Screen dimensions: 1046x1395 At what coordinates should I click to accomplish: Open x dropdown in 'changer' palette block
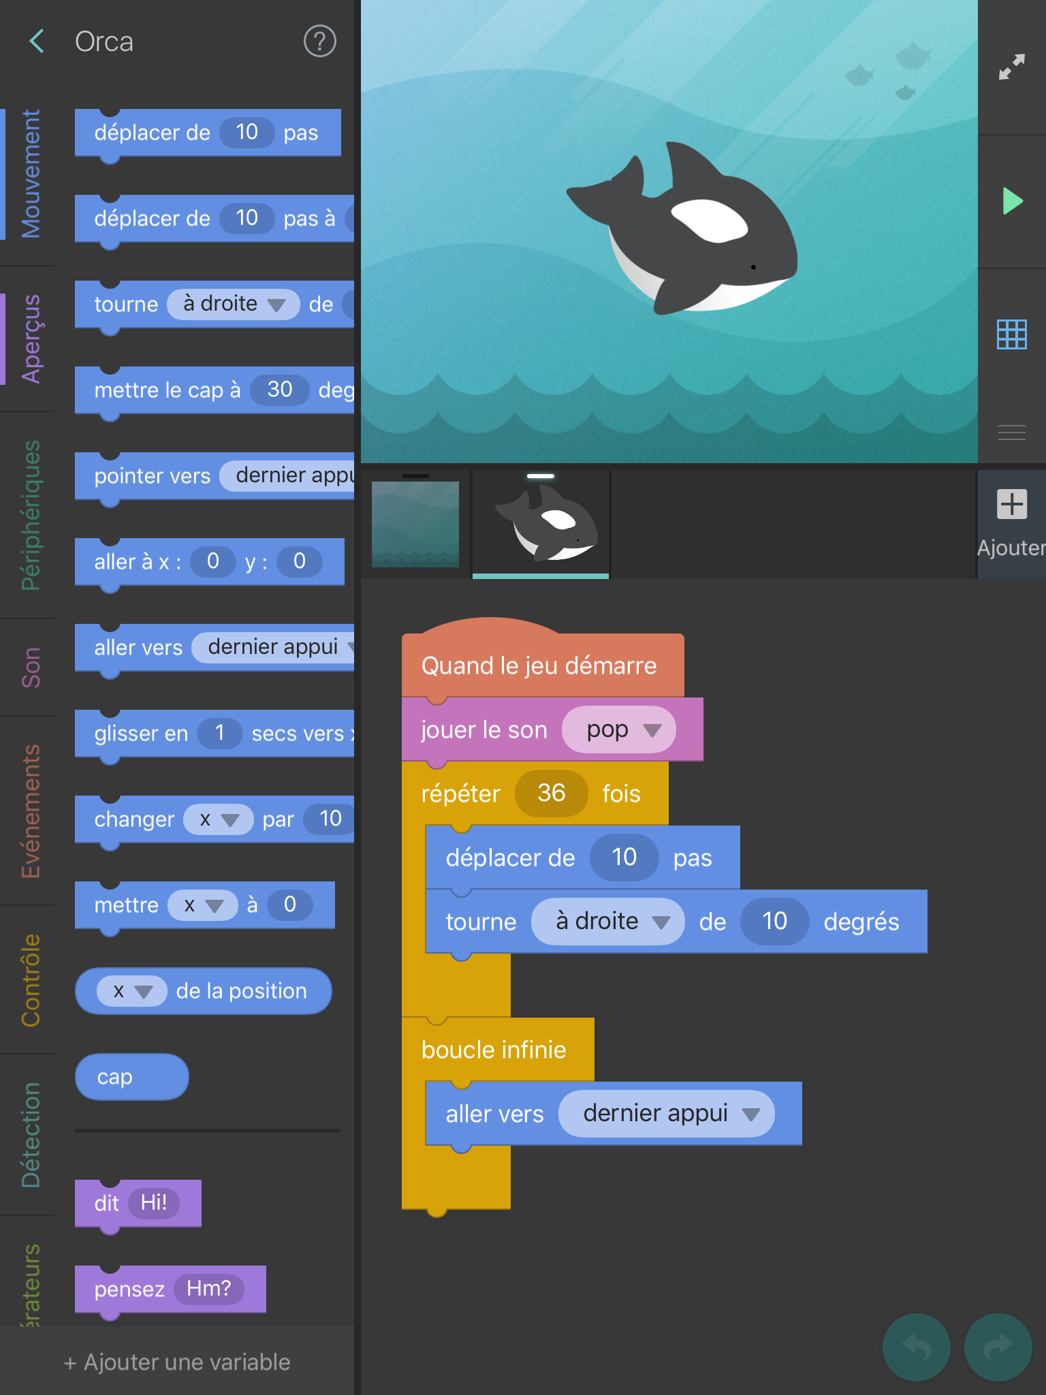tap(229, 819)
